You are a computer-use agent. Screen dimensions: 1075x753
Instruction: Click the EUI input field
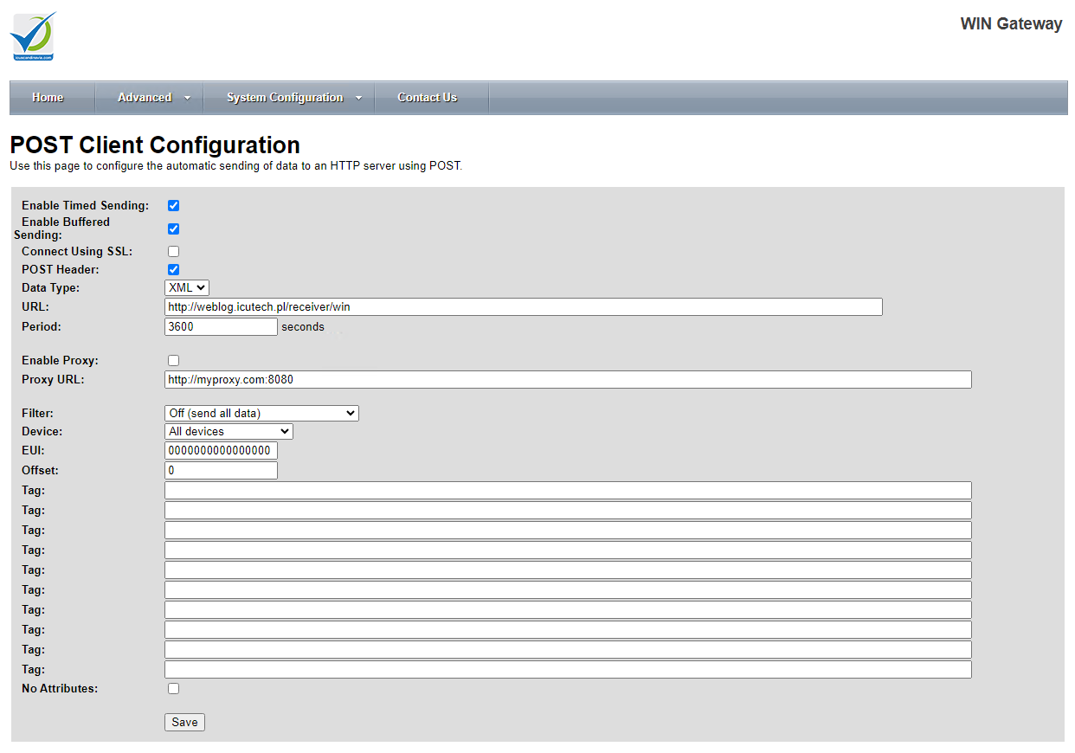coord(221,451)
